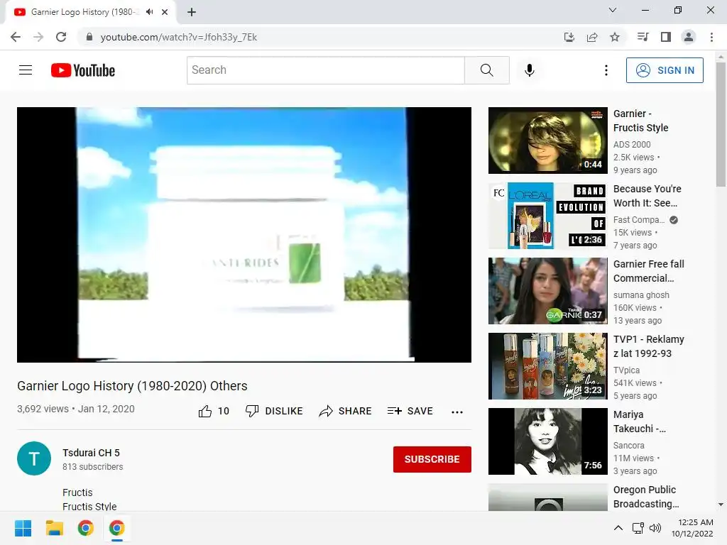Open network icon in system tray

tap(638, 528)
